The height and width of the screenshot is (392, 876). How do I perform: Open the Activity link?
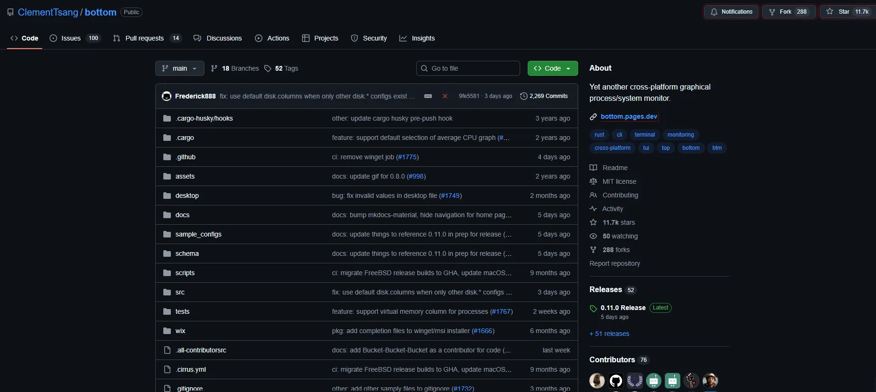point(606,209)
